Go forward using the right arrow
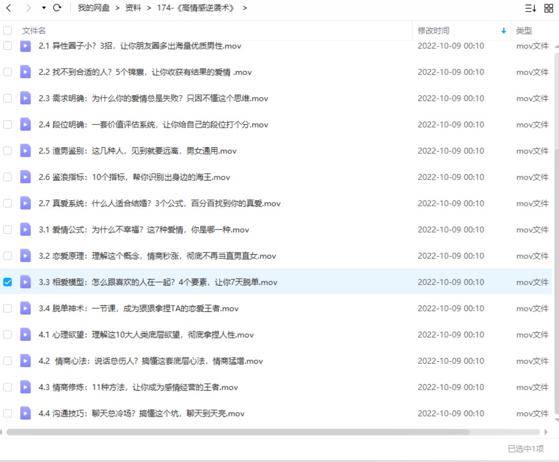Screen dimensions: 559x462 tap(28, 7)
